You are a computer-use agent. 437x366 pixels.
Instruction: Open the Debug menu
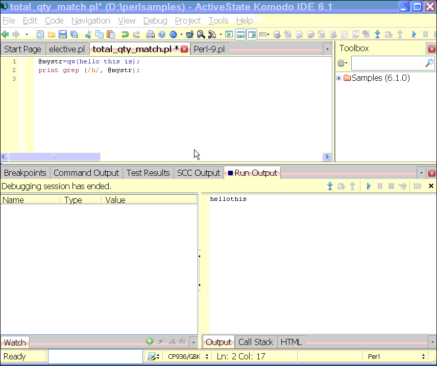tap(155, 20)
